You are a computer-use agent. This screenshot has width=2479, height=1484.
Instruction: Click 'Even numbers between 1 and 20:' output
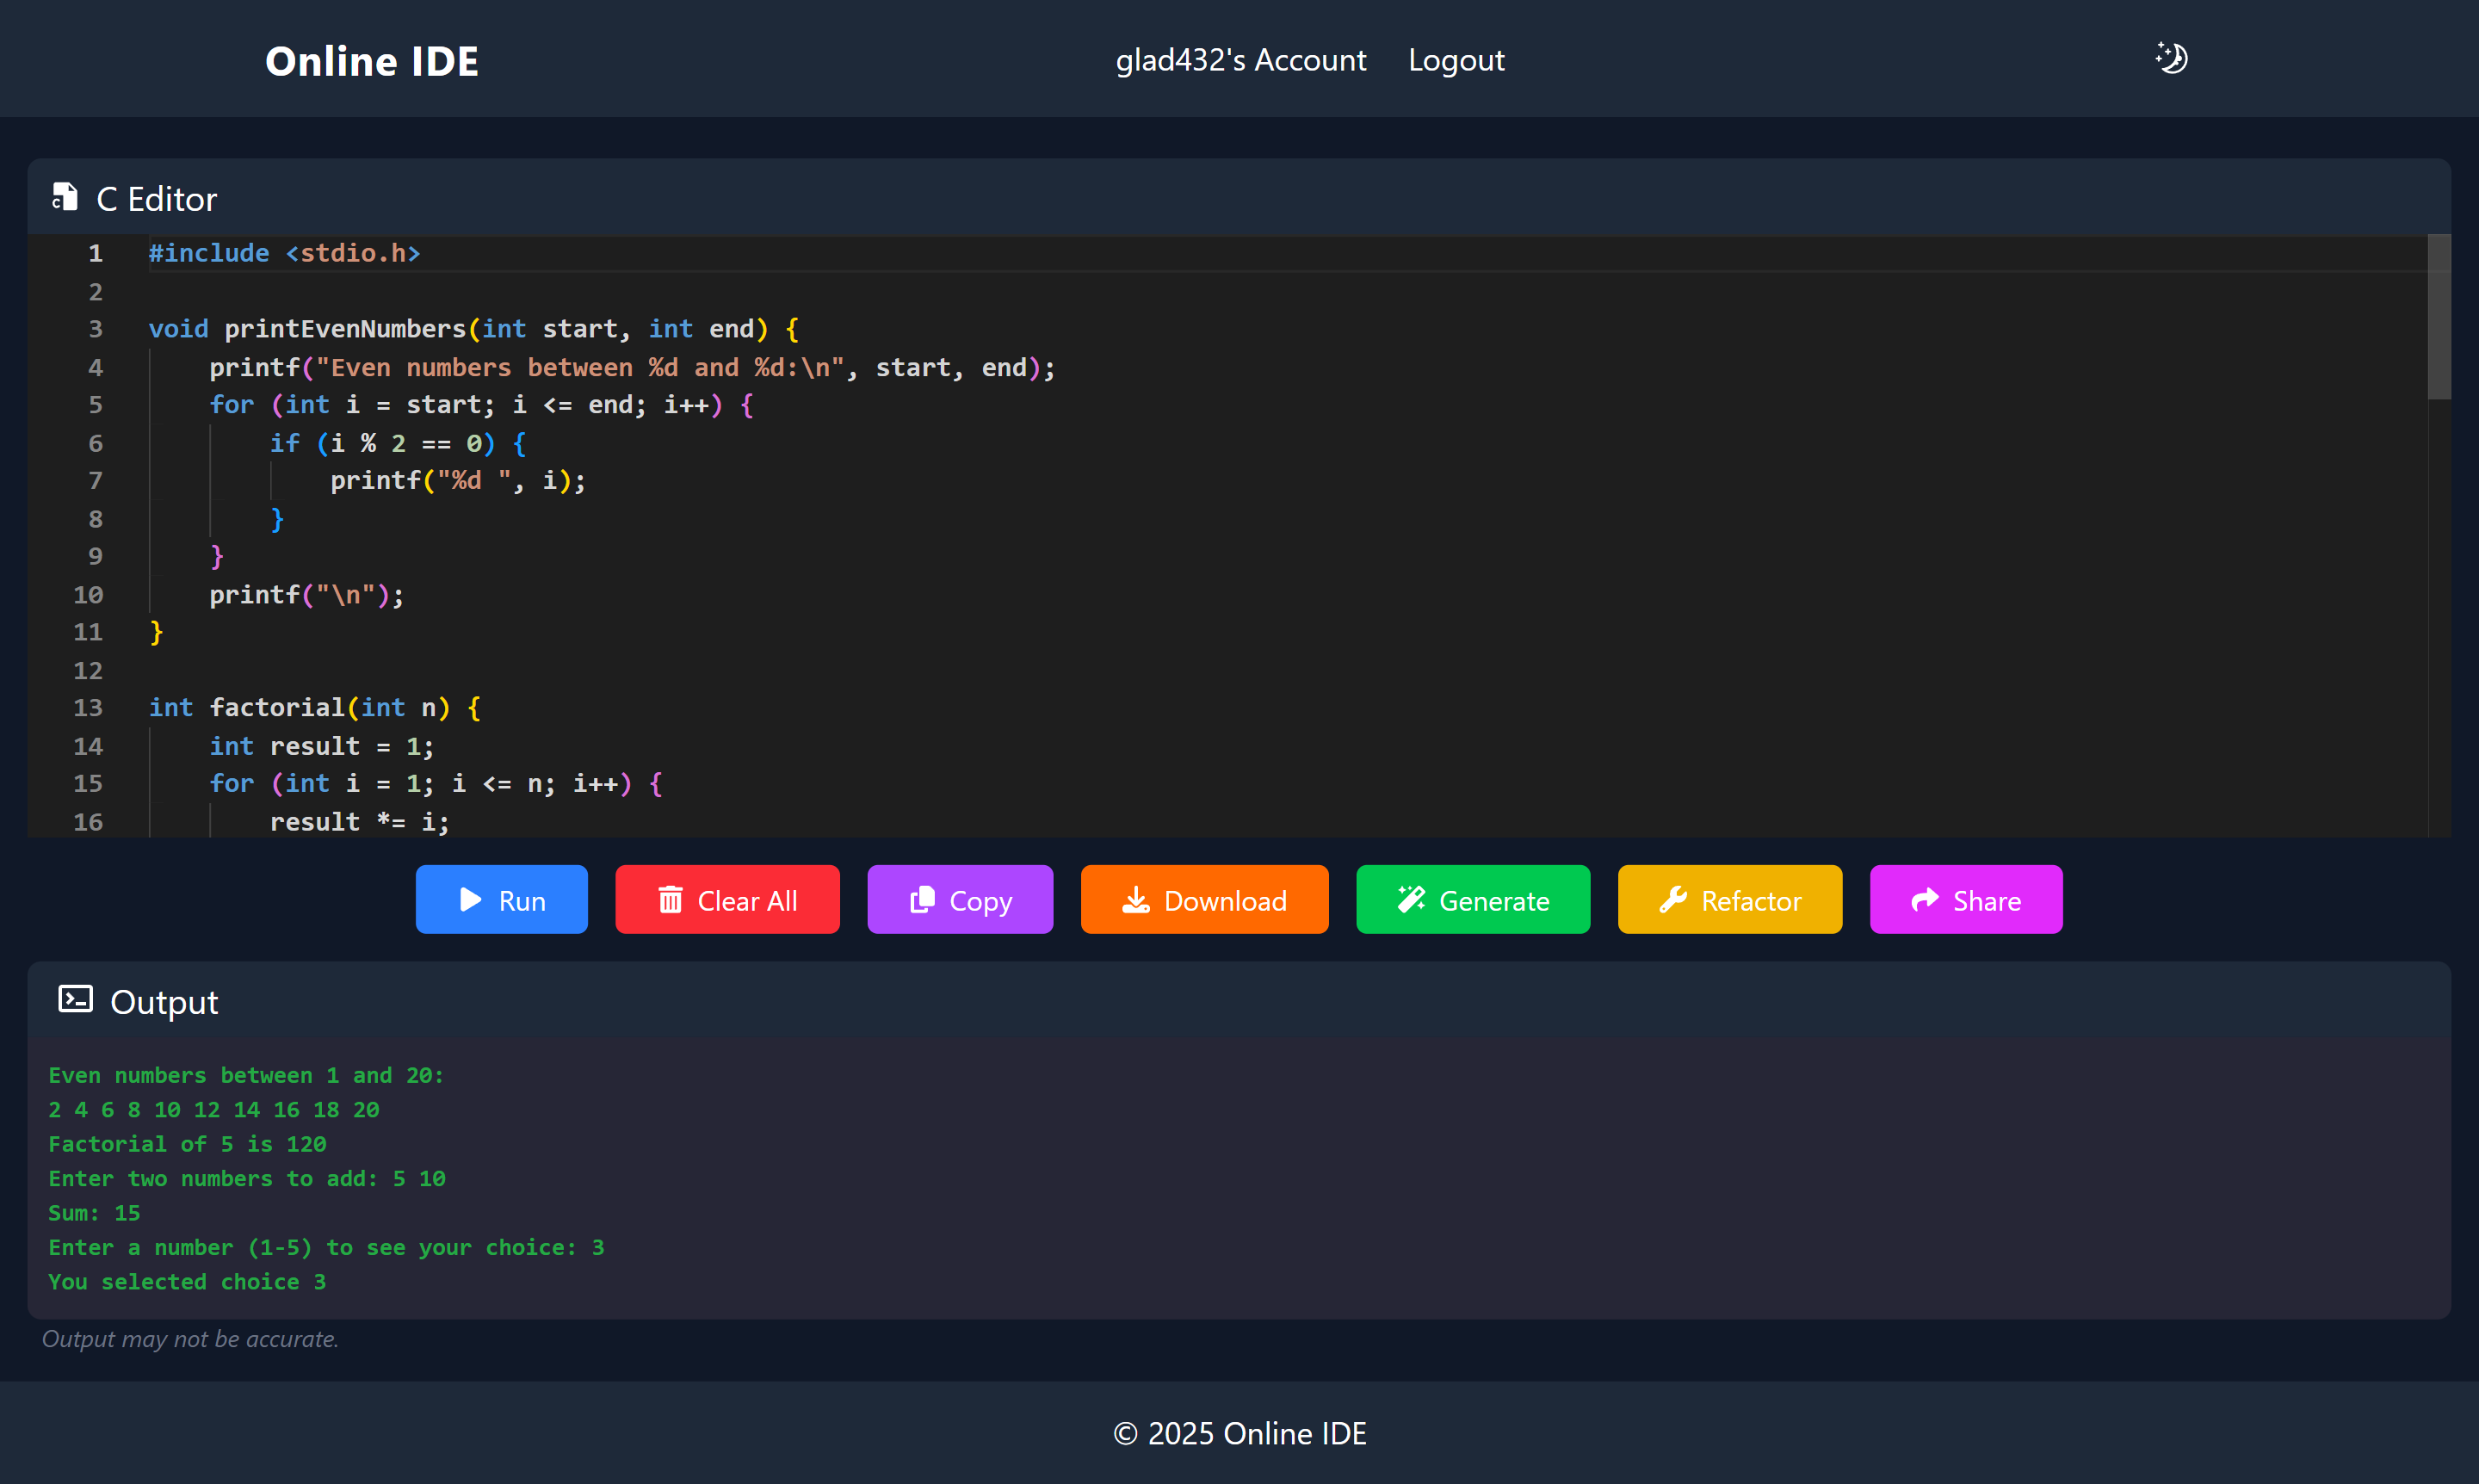(246, 1075)
